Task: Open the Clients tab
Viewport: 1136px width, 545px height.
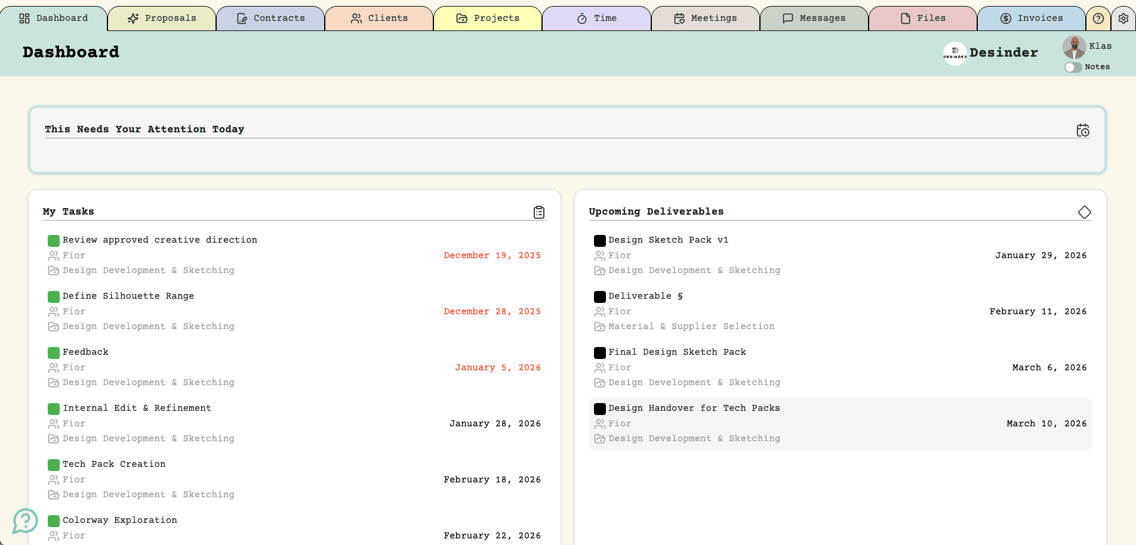Action: (x=379, y=18)
